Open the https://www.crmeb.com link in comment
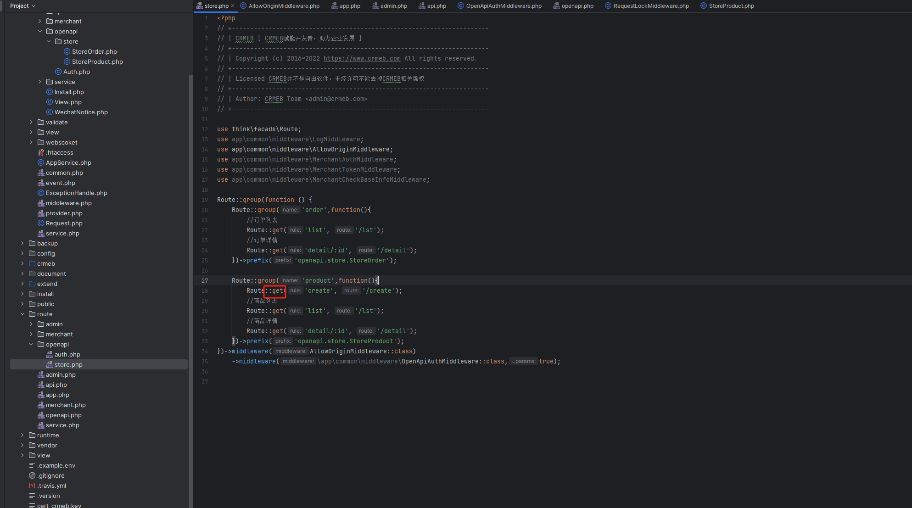 362,59
